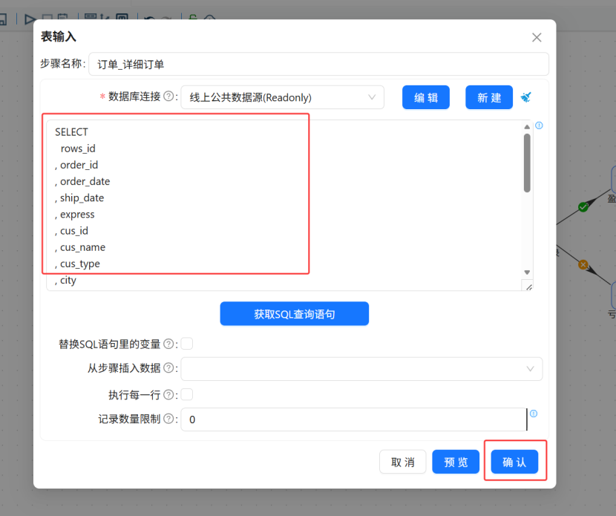Open help icon next to 执行每一行
The width and height of the screenshot is (616, 516).
click(168, 394)
